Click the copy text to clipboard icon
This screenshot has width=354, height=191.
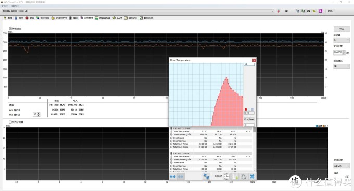[297, 11]
